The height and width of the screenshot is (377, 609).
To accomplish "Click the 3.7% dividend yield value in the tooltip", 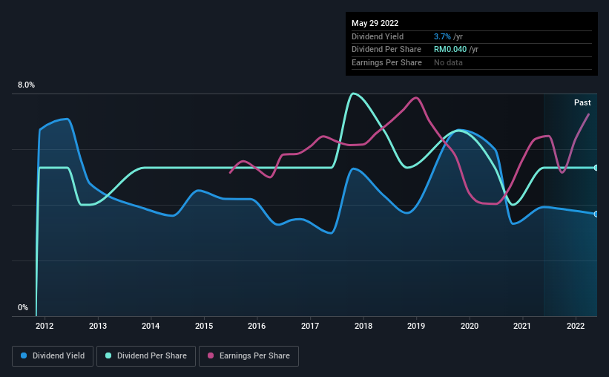I will click(x=442, y=36).
